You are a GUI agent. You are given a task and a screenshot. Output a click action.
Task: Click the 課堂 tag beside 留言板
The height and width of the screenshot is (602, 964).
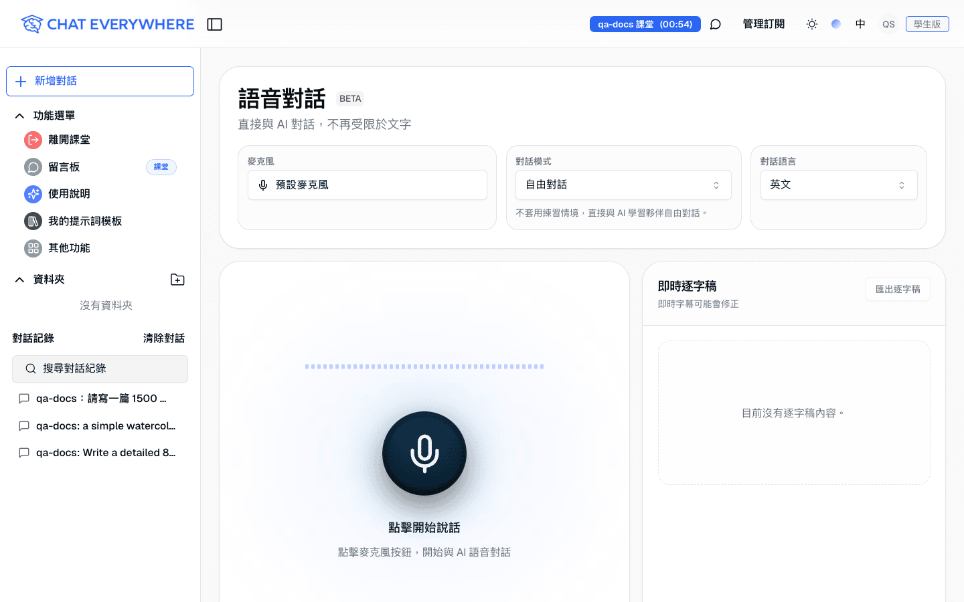161,167
